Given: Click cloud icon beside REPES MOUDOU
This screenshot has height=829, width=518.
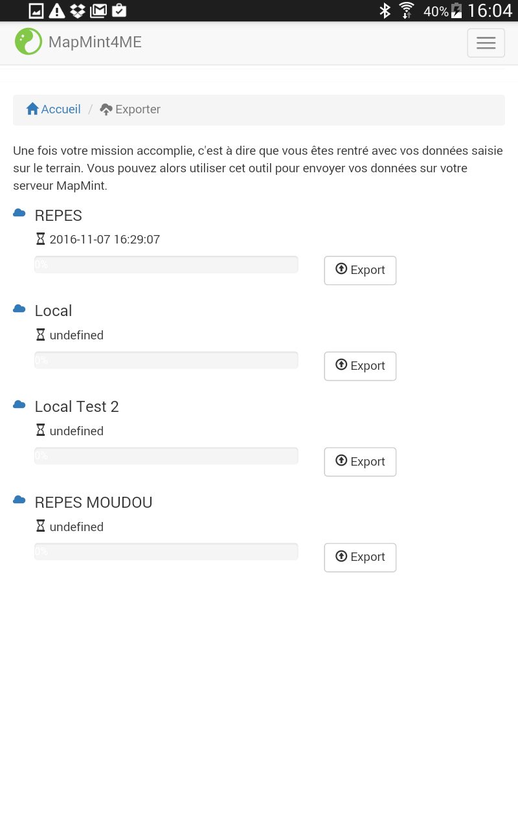Looking at the screenshot, I should click(x=19, y=500).
